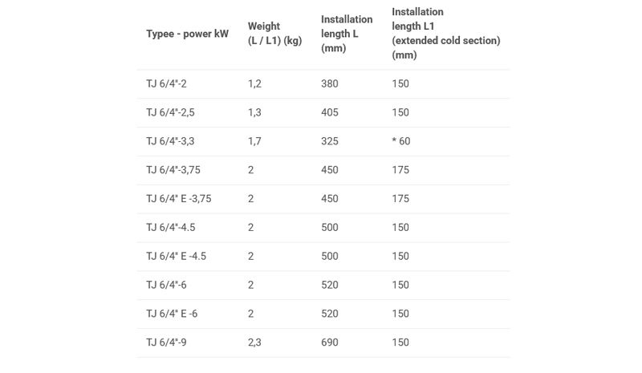Select the 2,3 kg weight cell
642x373 pixels.
pos(254,343)
